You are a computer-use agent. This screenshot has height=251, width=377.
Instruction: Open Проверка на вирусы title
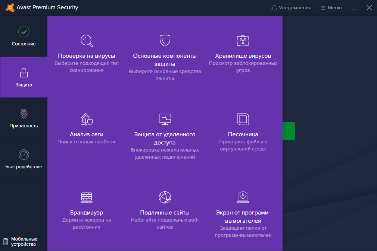click(x=87, y=56)
